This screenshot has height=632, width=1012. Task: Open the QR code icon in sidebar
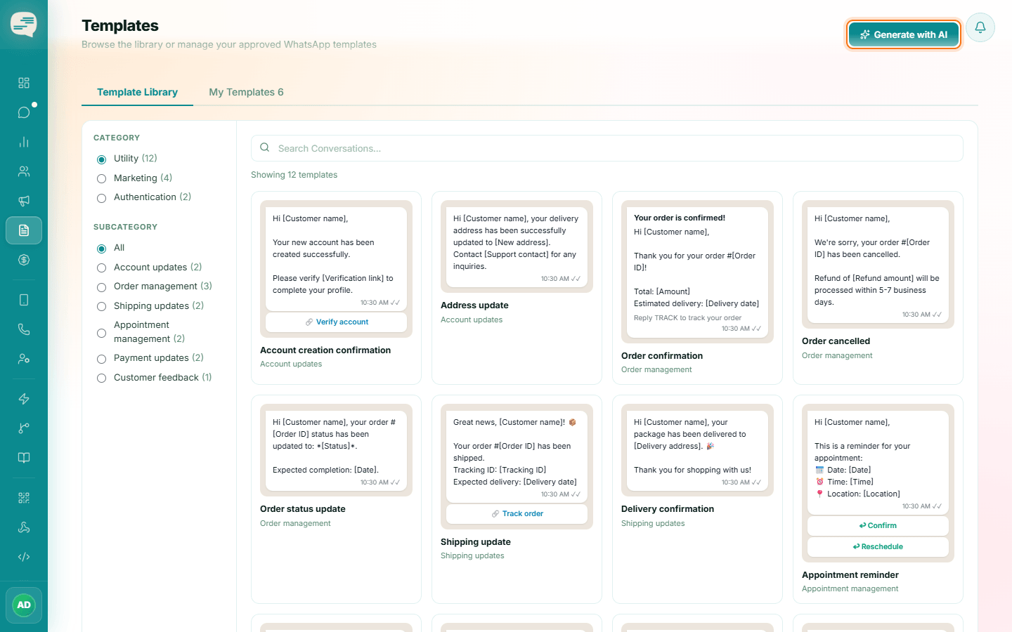click(24, 498)
